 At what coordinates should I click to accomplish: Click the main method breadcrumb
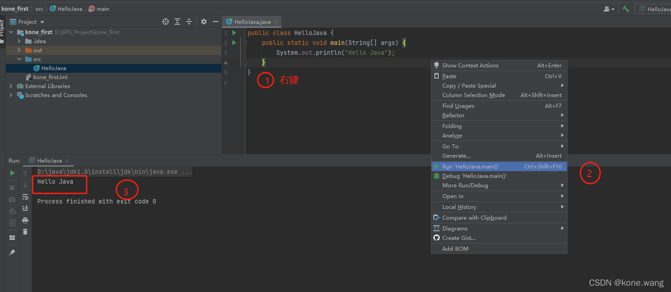coord(99,9)
